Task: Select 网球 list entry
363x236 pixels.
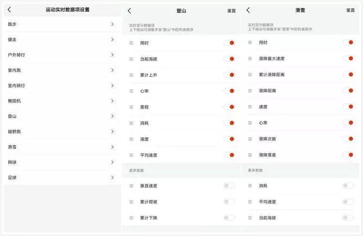Action: (x=62, y=162)
